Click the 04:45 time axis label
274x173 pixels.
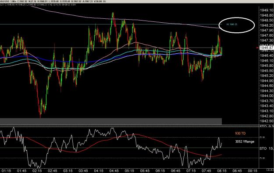114,171
